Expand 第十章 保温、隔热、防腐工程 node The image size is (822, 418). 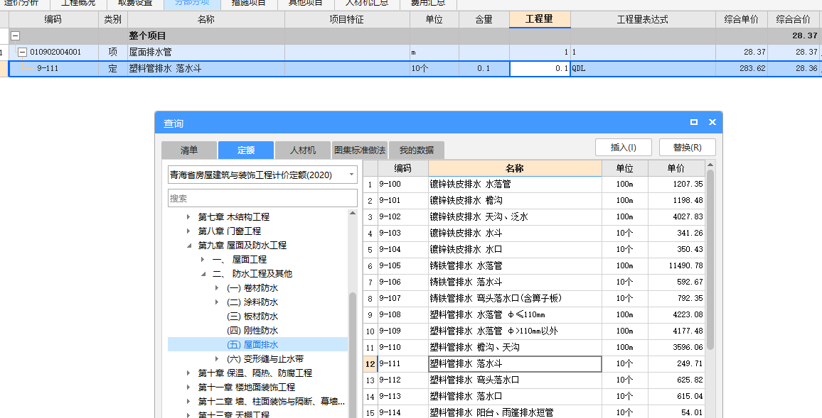(188, 373)
